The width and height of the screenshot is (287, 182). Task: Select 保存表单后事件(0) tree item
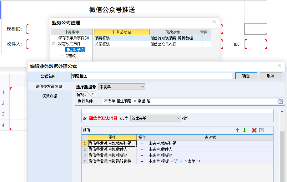tap(73, 38)
